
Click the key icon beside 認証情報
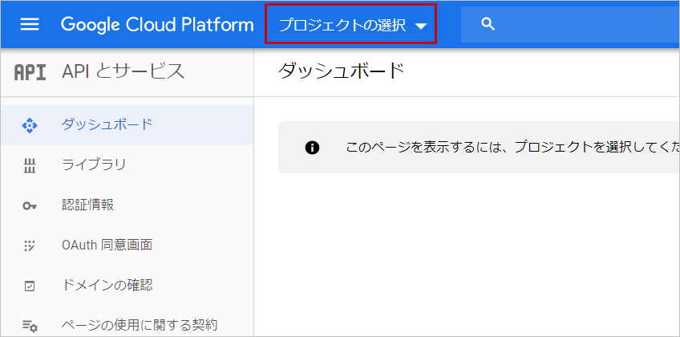pyautogui.click(x=30, y=206)
